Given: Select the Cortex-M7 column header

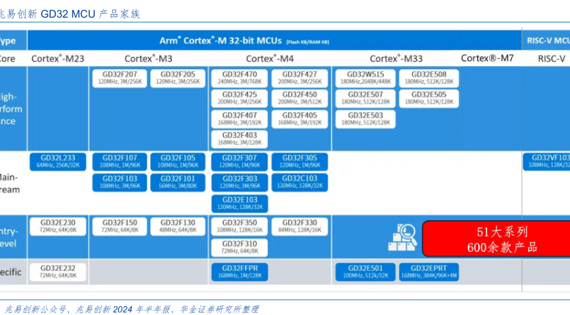Looking at the screenshot, I should [x=486, y=58].
